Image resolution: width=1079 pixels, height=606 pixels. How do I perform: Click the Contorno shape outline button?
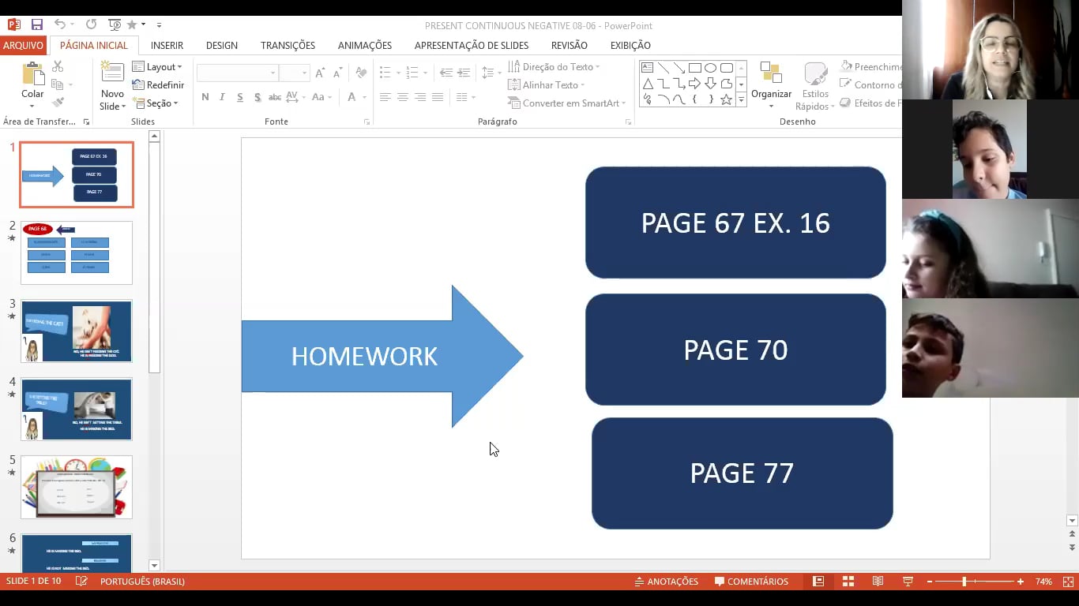pos(870,85)
